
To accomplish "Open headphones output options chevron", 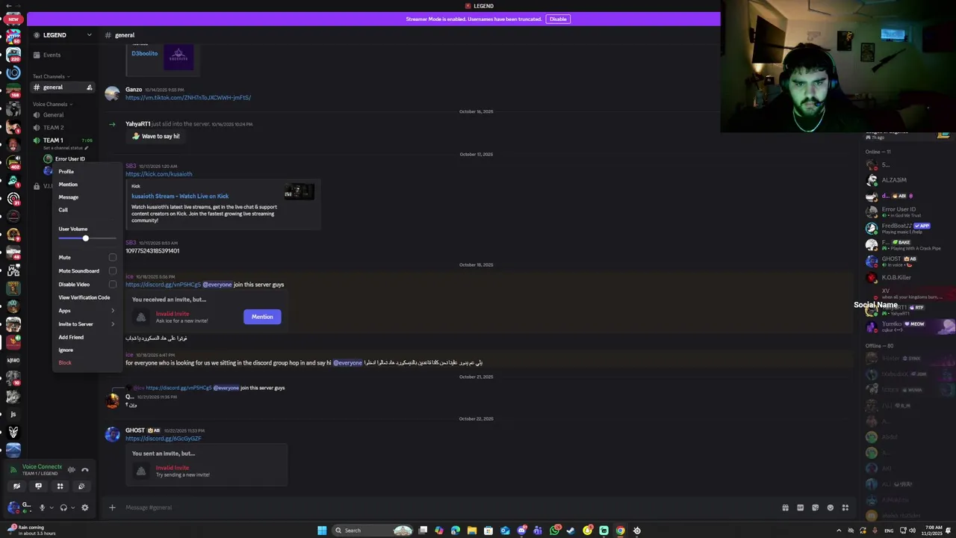I will (x=73, y=508).
